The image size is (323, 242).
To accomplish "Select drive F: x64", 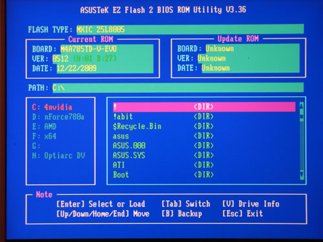I will click(44, 136).
